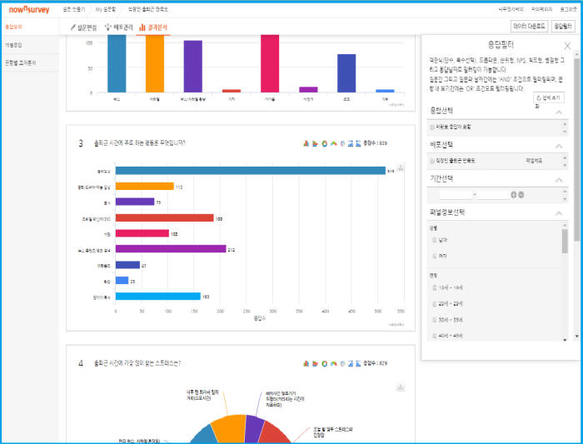
Task: Open the 결과분석 tab
Action: tap(153, 27)
